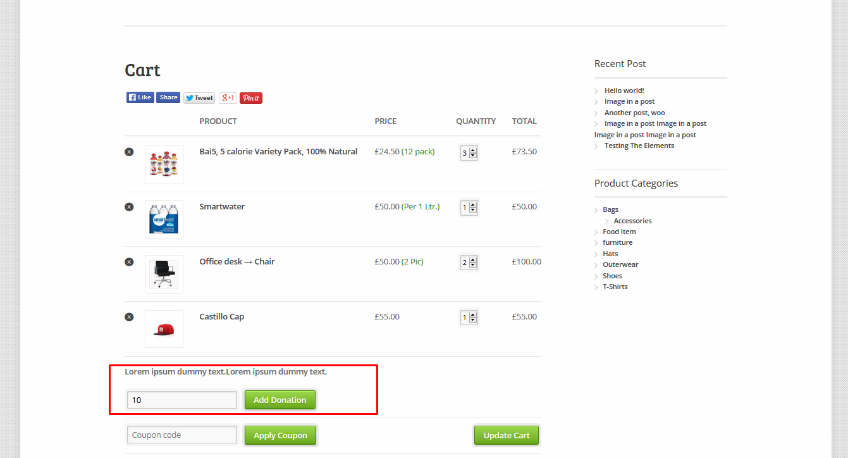The width and height of the screenshot is (848, 458).
Task: Remove the Castillo Cap from the cart
Action: [129, 316]
